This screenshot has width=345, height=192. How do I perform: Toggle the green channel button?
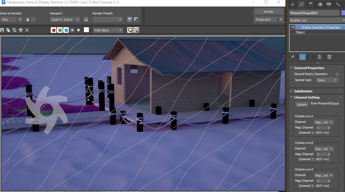tap(60, 30)
